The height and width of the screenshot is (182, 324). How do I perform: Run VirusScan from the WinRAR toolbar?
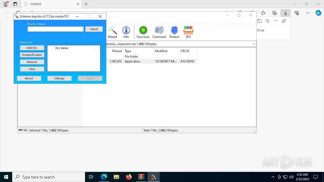pos(143,32)
